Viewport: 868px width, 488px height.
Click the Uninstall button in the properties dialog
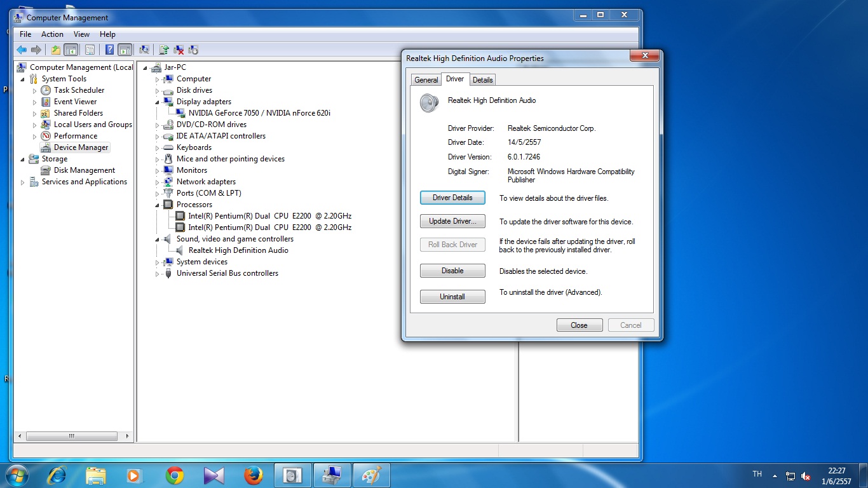[452, 297]
